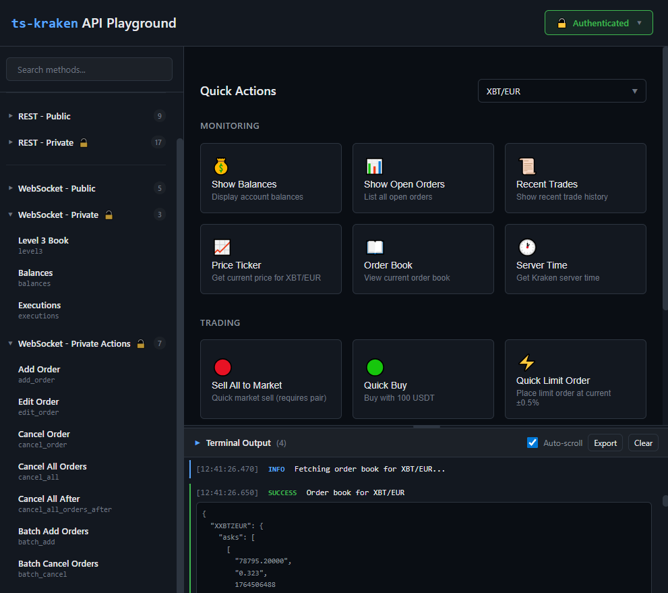Click inside the Search methods field
The image size is (668, 593).
click(x=89, y=69)
